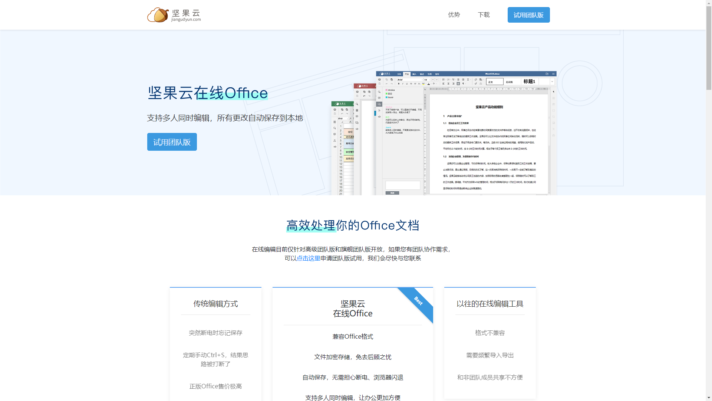Click header 试用团队版 button
The width and height of the screenshot is (712, 401).
pos(528,15)
